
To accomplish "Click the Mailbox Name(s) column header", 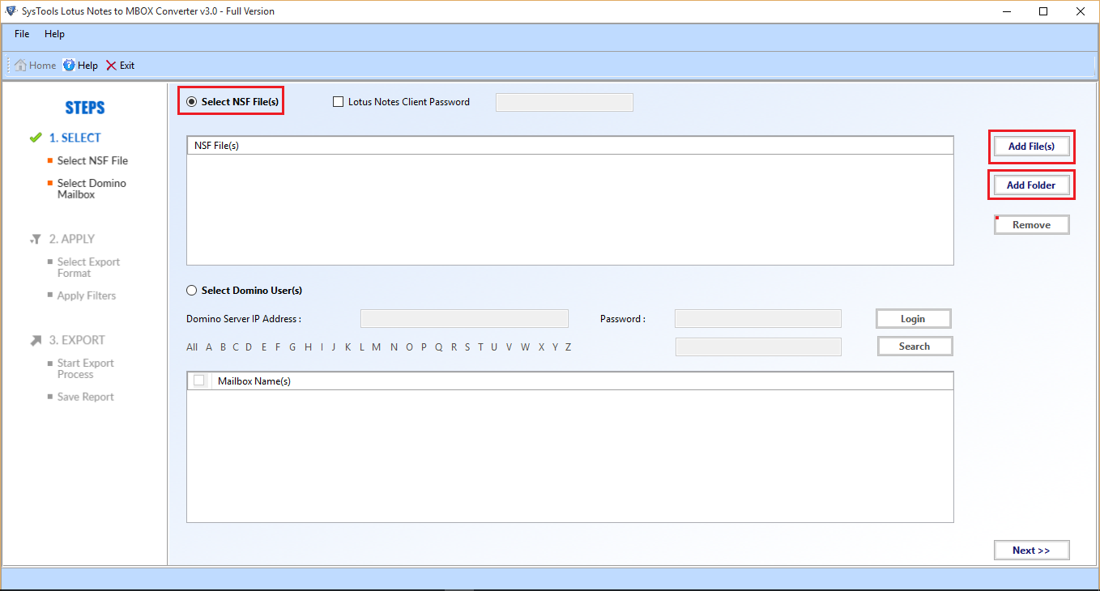I will tap(582, 381).
